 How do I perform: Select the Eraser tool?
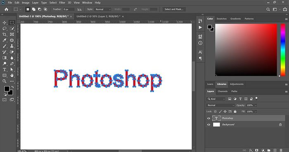12,52
